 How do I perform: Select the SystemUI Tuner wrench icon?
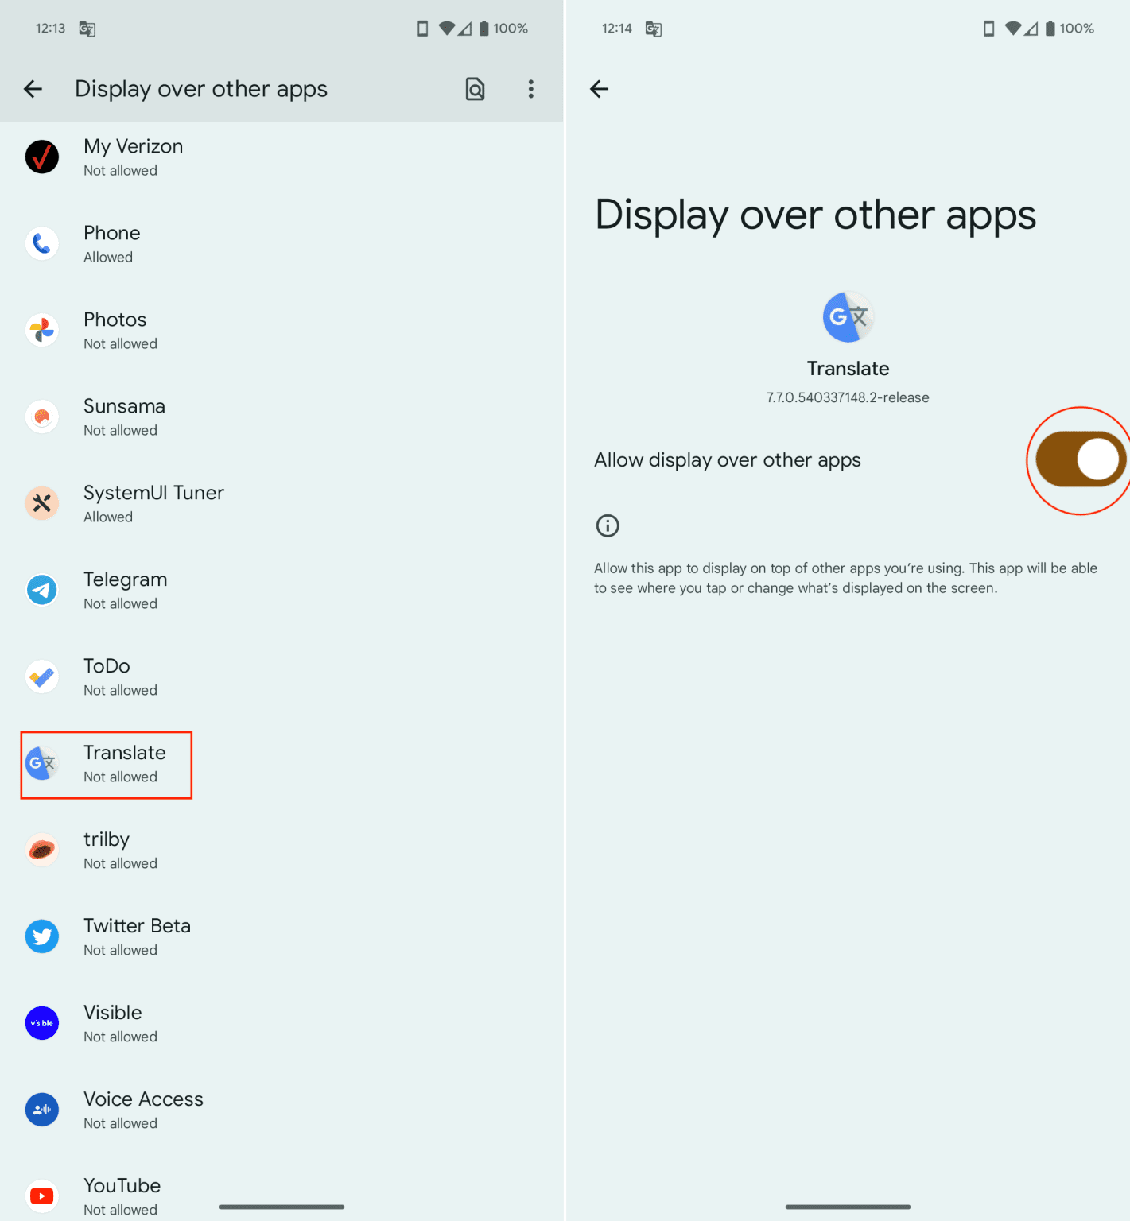pos(41,503)
